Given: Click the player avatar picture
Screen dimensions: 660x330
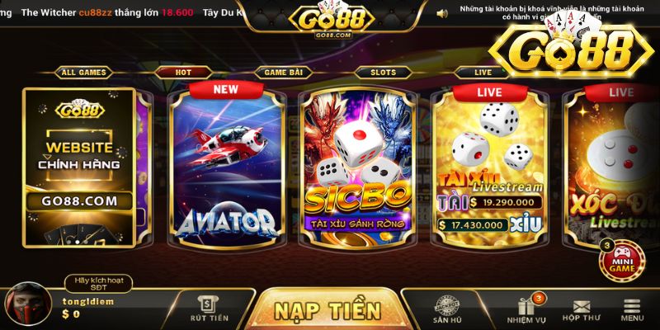Looking at the screenshot, I should coord(28,304).
